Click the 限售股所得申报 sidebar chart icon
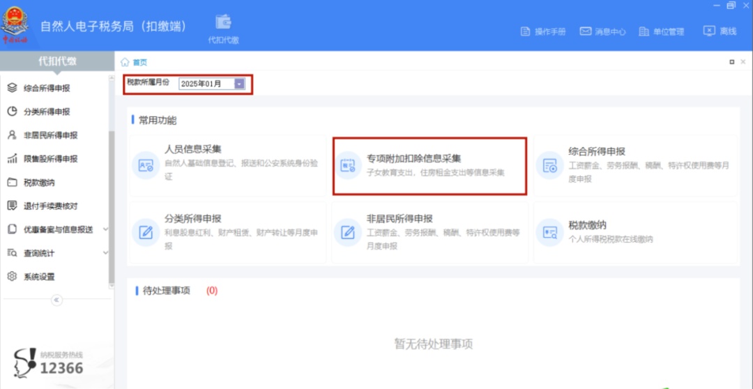753x389 pixels. coord(13,158)
